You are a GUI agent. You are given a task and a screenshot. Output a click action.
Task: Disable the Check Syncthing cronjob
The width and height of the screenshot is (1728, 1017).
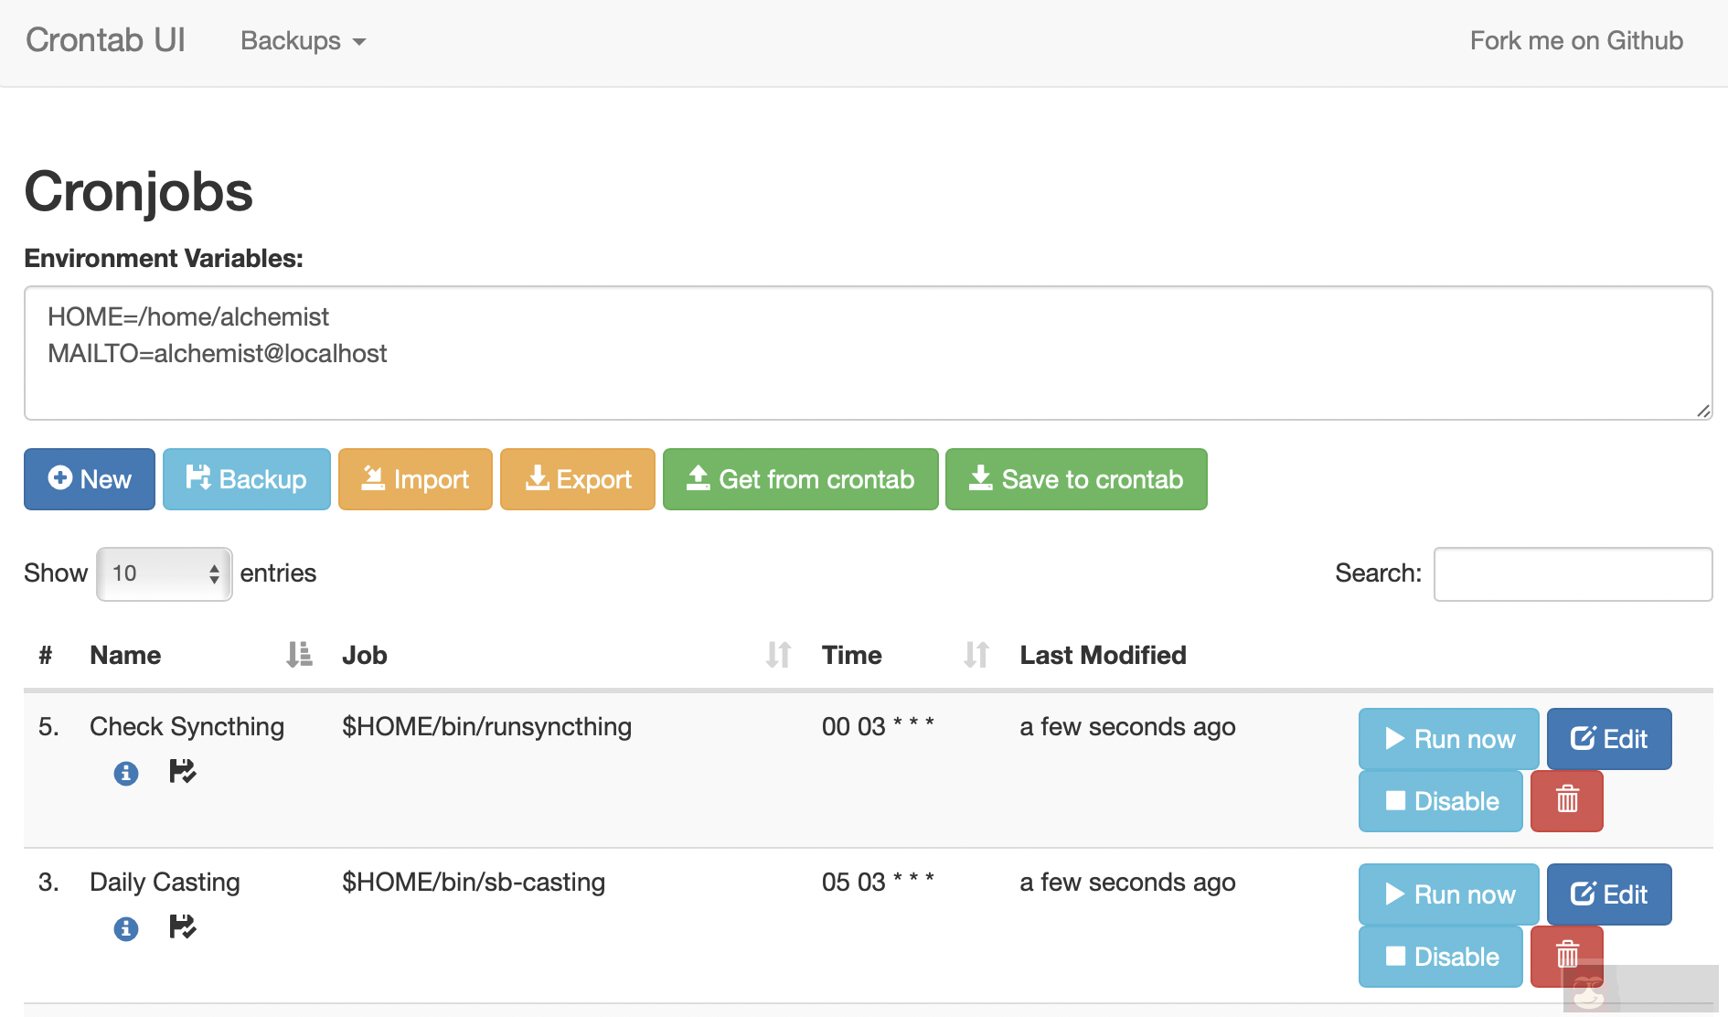pos(1440,801)
